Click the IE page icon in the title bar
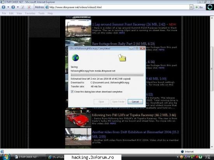 [2, 2]
